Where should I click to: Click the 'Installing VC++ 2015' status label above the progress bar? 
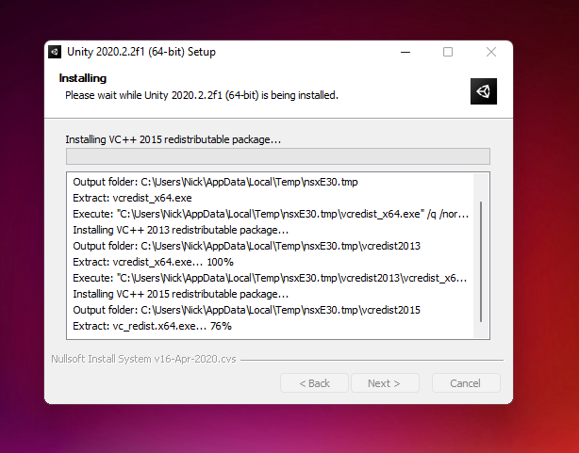pyautogui.click(x=174, y=139)
